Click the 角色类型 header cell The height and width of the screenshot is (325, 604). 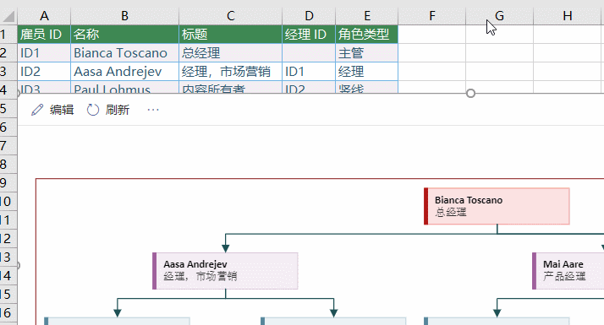point(367,35)
